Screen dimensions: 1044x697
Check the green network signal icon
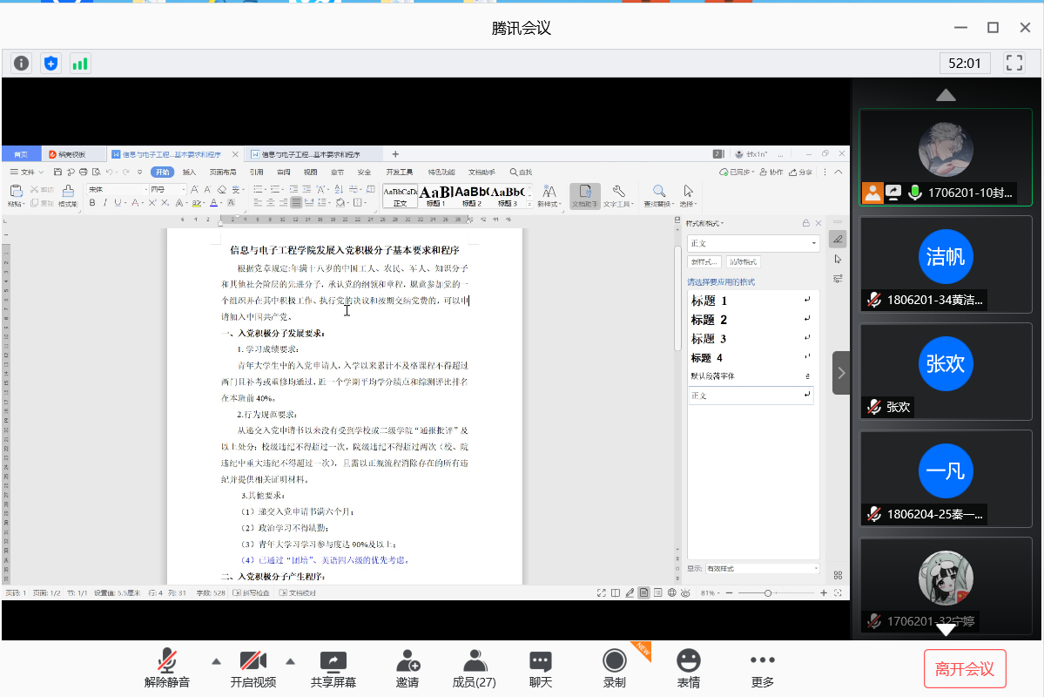click(x=80, y=63)
